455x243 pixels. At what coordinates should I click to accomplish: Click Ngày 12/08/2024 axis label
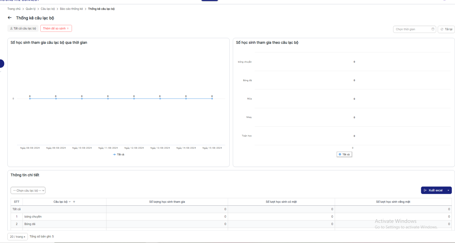[x=134, y=148]
